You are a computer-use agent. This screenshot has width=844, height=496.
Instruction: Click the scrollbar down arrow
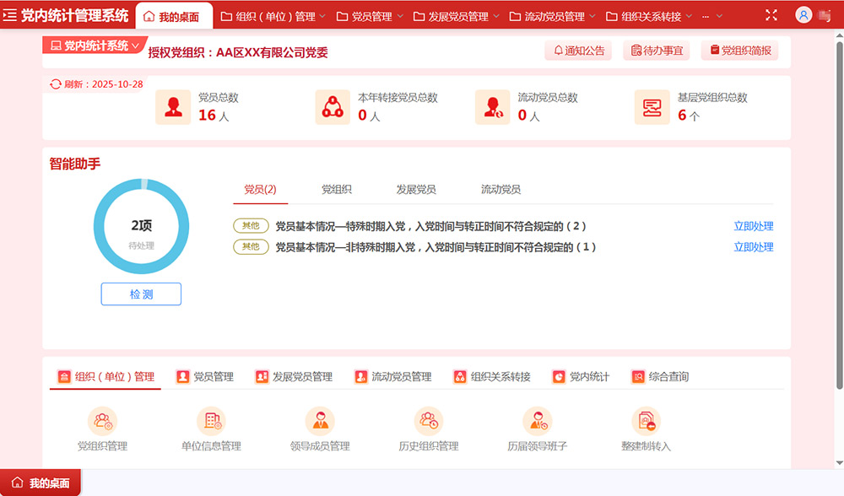(839, 462)
